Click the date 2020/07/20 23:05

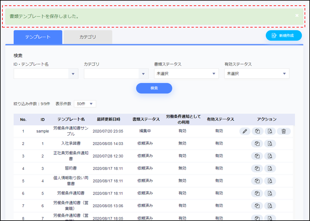coord(108,131)
